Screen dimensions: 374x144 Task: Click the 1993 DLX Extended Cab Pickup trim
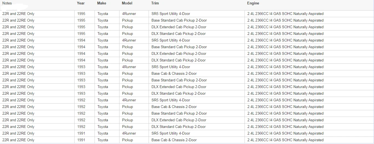point(179,87)
